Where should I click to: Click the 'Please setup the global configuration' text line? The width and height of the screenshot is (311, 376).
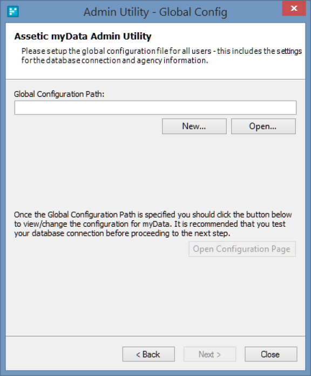click(161, 51)
